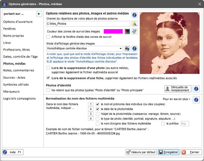Click the image preview icon beside display mode
The image size is (204, 161).
[x=127, y=49]
